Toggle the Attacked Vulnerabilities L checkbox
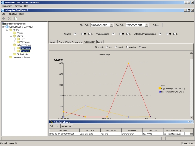The width and height of the screenshot is (195, 146). (174, 34)
